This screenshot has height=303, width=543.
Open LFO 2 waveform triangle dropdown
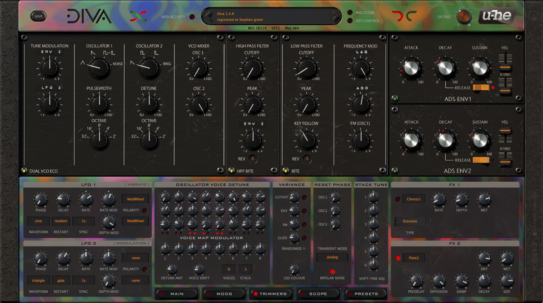click(x=38, y=281)
